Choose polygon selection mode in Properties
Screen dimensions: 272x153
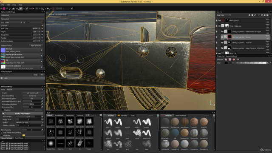coord(230,59)
